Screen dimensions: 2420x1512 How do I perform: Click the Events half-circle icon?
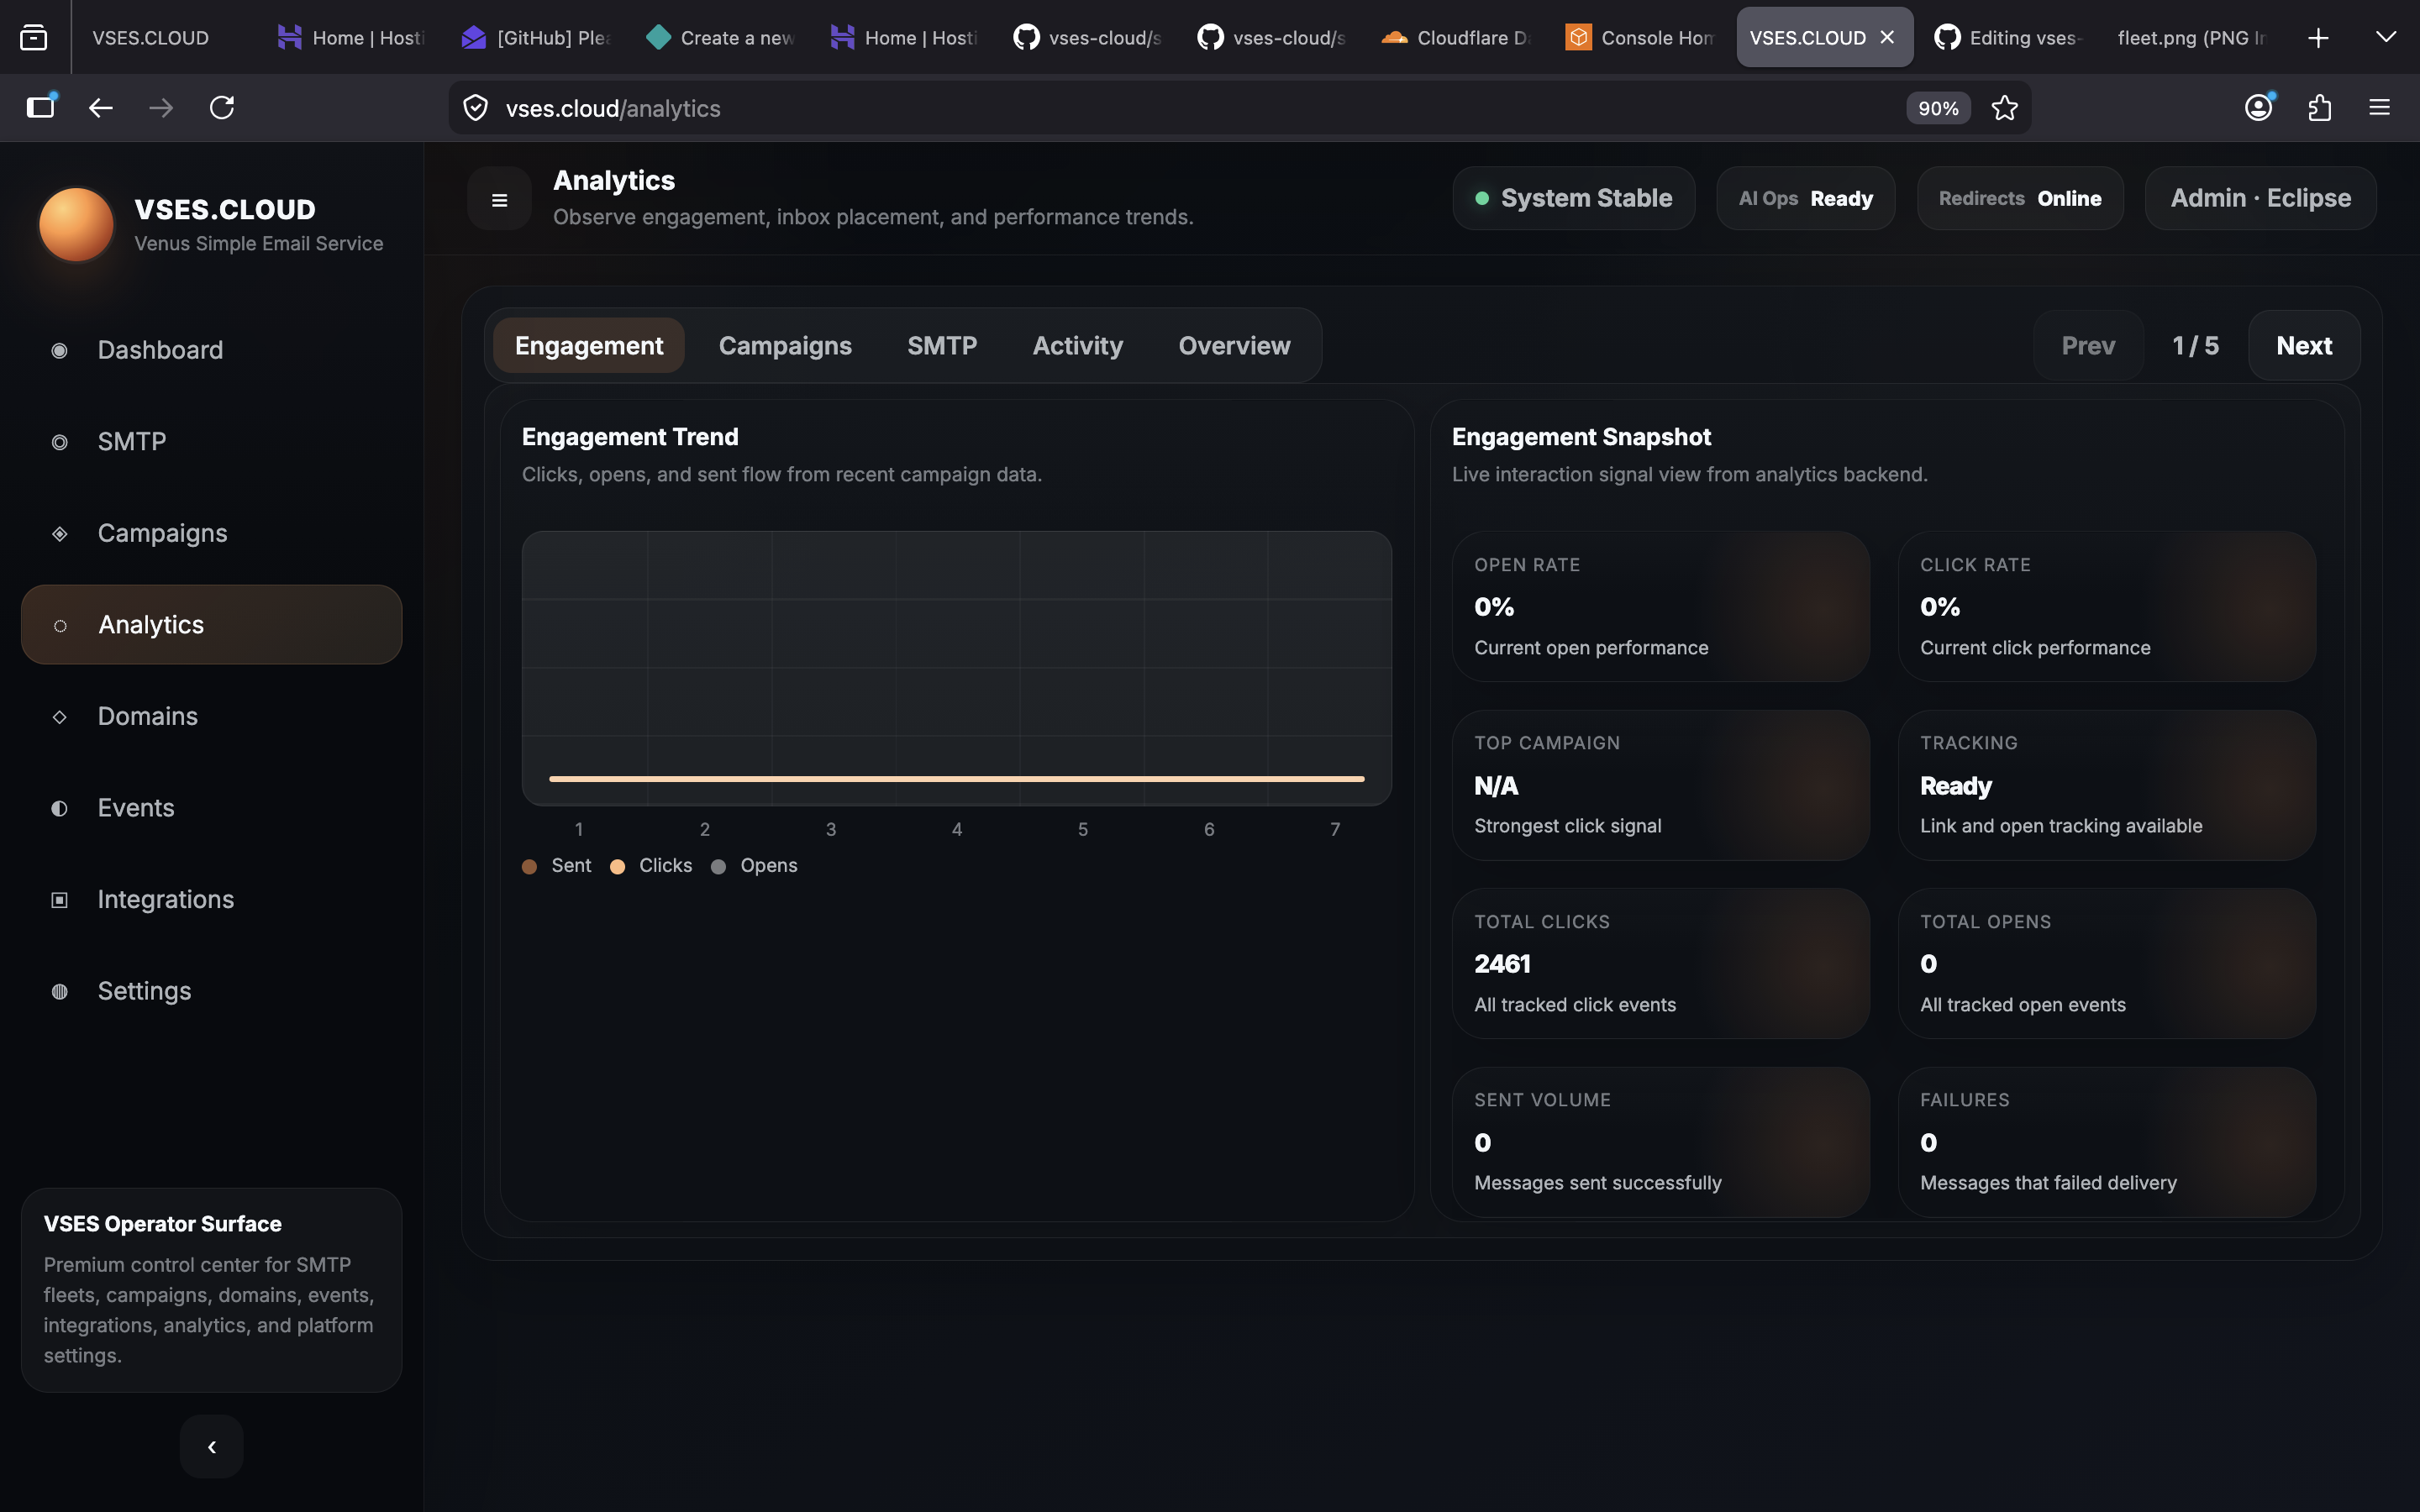60,808
